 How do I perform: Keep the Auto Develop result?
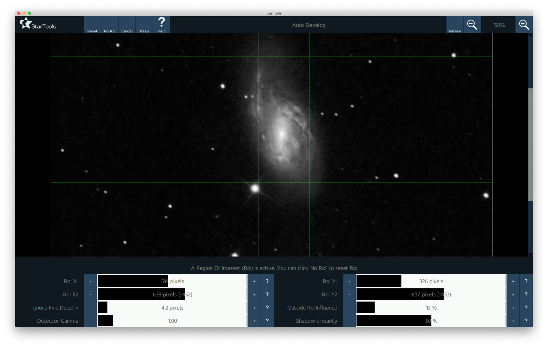tap(144, 25)
